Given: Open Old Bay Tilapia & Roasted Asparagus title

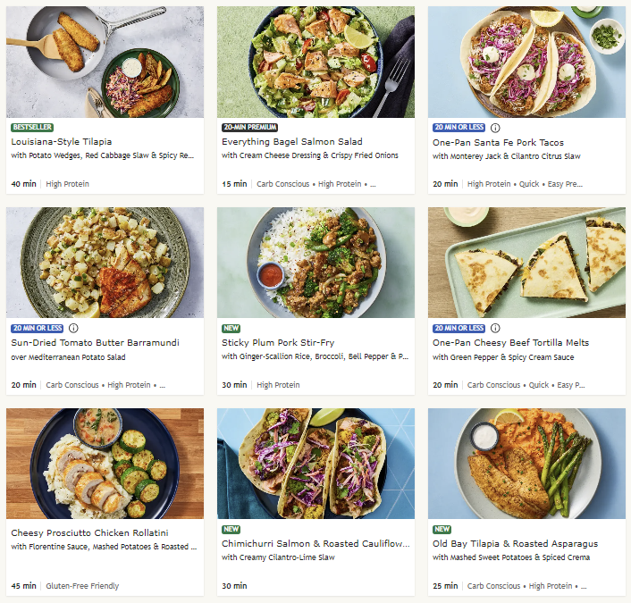Looking at the screenshot, I should (515, 543).
